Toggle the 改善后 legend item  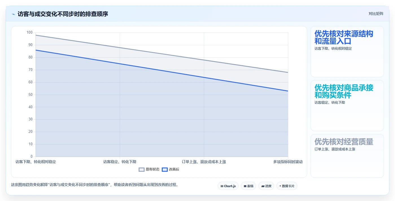tap(171, 169)
